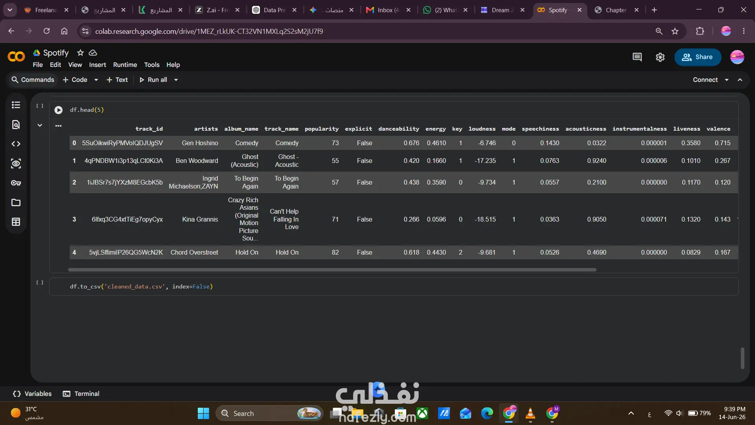Open the Variables panel

[32, 394]
